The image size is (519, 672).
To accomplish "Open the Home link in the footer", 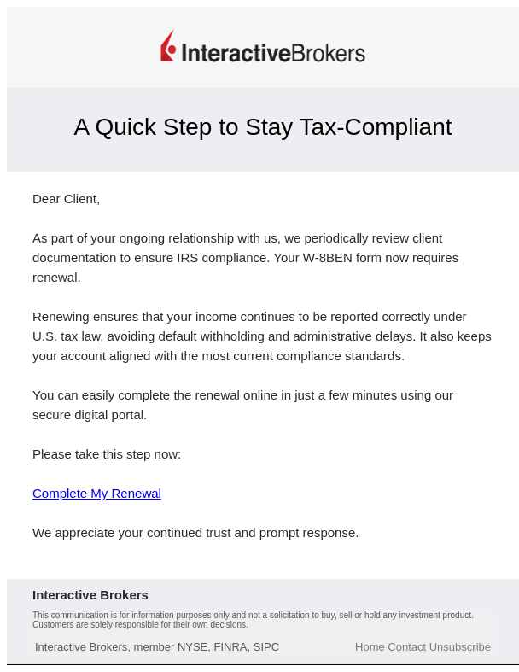I will pyautogui.click(x=370, y=647).
